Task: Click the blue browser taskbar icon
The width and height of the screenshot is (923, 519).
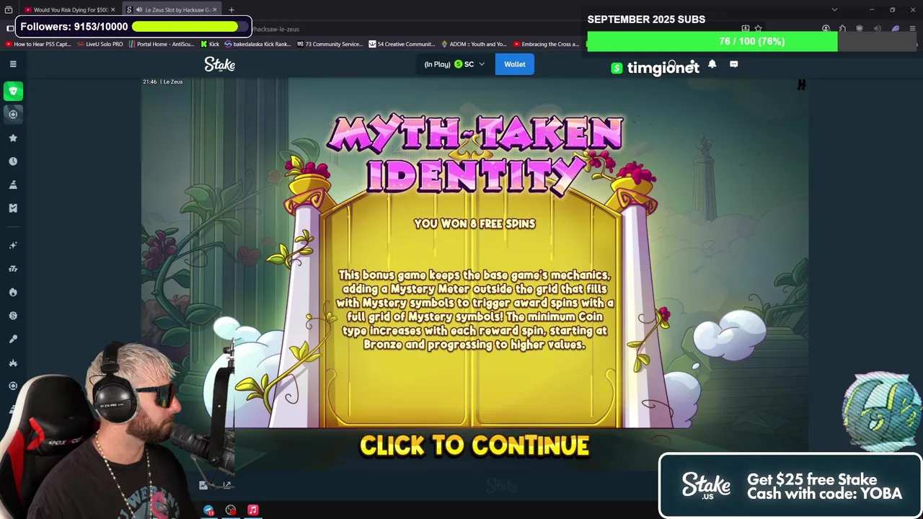Action: [208, 510]
